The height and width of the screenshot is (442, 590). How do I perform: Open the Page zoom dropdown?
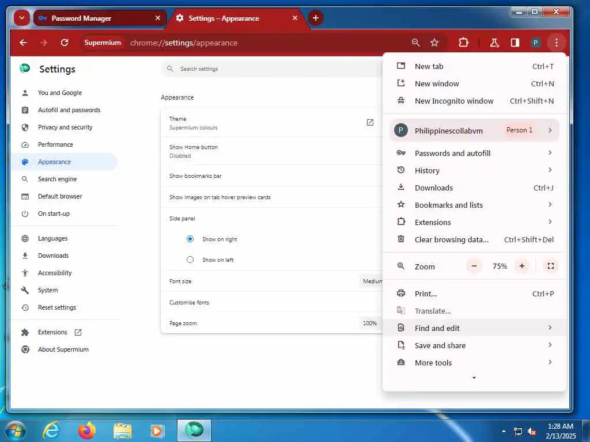coord(371,323)
